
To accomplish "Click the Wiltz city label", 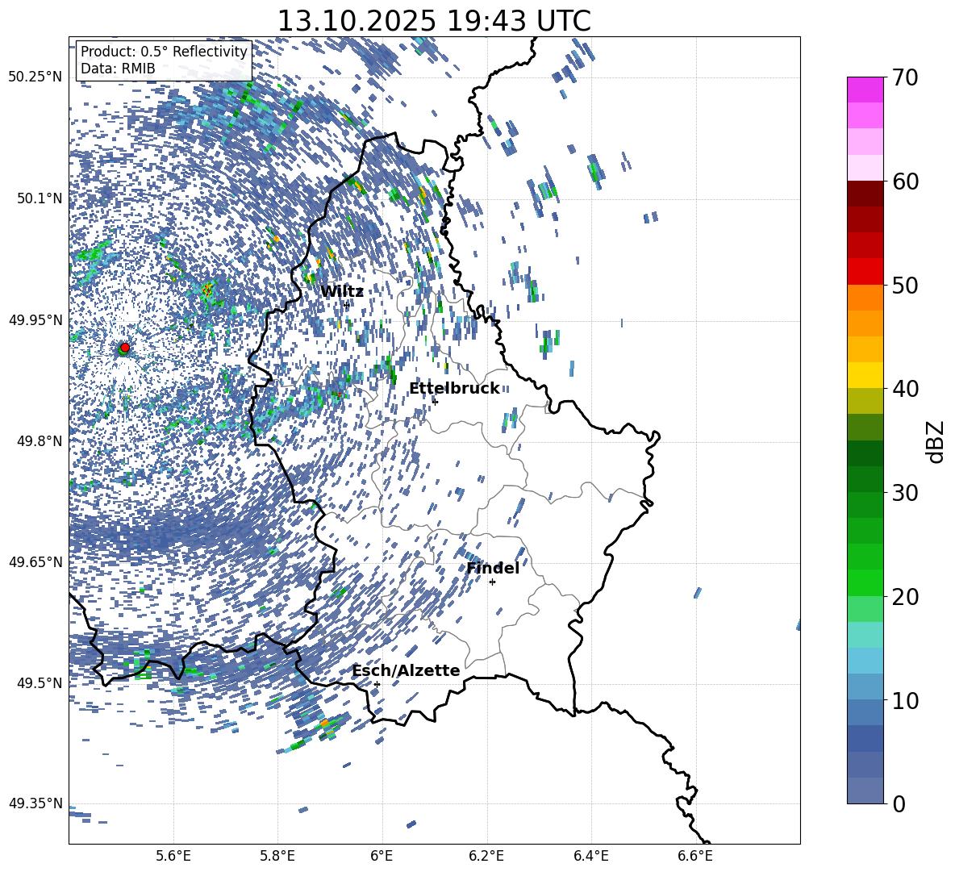I will pos(342,291).
